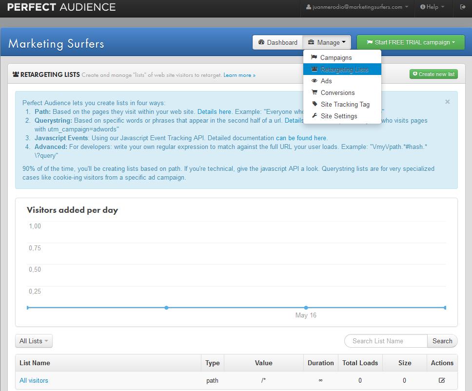472x391 pixels.
Task: Open the 'can be found here' documentation link
Action: [x=301, y=138]
